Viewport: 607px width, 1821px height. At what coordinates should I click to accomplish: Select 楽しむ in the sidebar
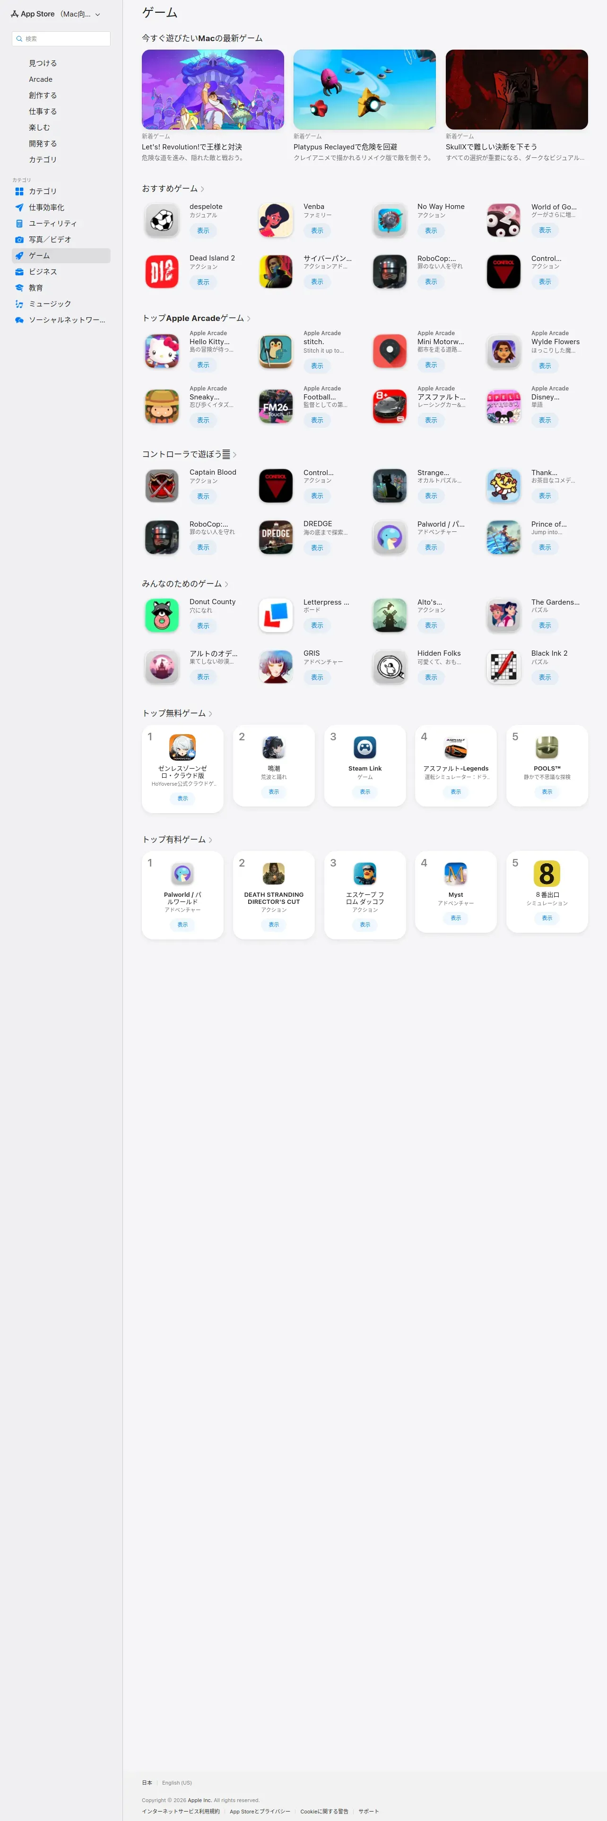(61, 127)
